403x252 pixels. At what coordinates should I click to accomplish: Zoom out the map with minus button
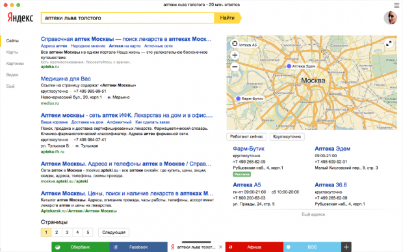tap(235, 67)
